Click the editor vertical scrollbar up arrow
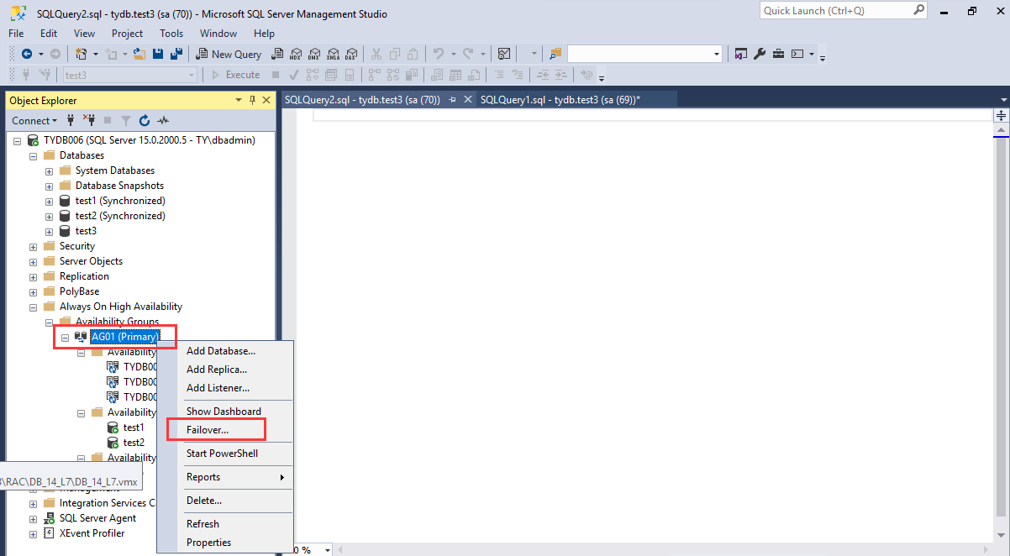 [x=1001, y=131]
